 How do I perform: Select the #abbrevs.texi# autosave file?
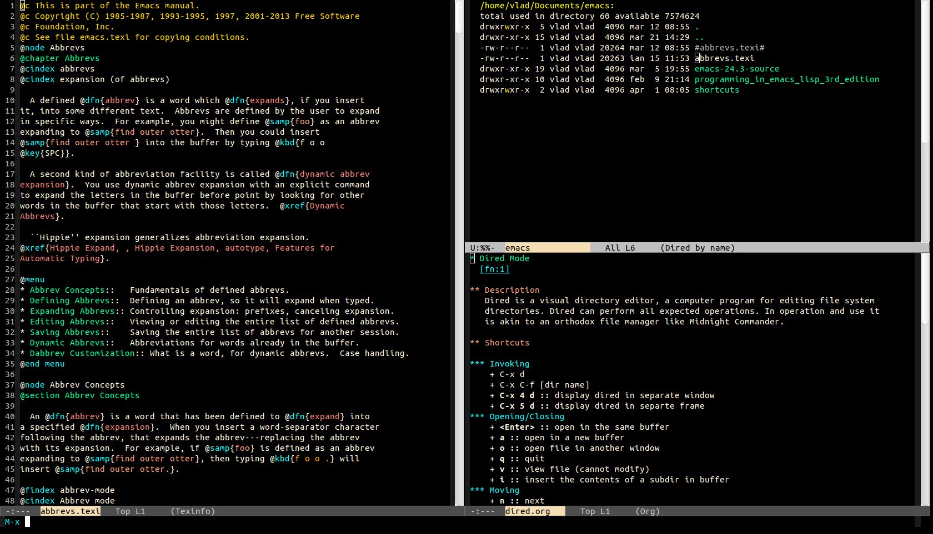tap(729, 48)
